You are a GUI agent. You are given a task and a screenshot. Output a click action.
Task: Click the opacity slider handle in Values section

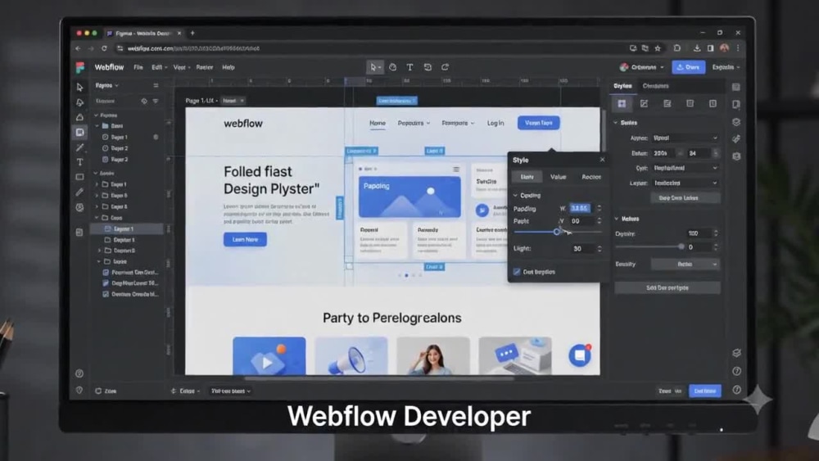click(x=681, y=246)
